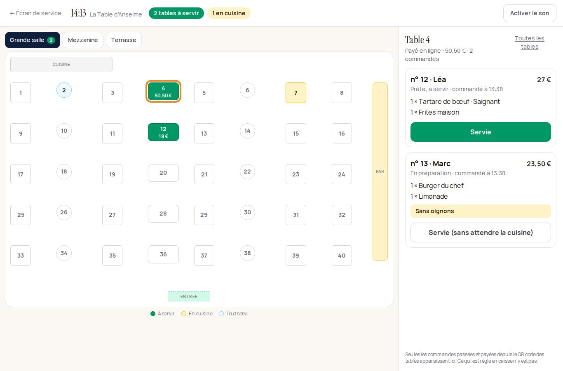Select table 12 with 18 €
The height and width of the screenshot is (371, 563).
[164, 132]
